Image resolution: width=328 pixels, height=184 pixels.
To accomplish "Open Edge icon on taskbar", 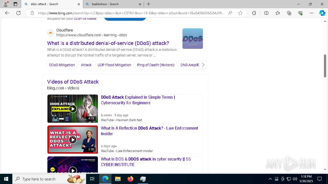I will click(x=105, y=179).
